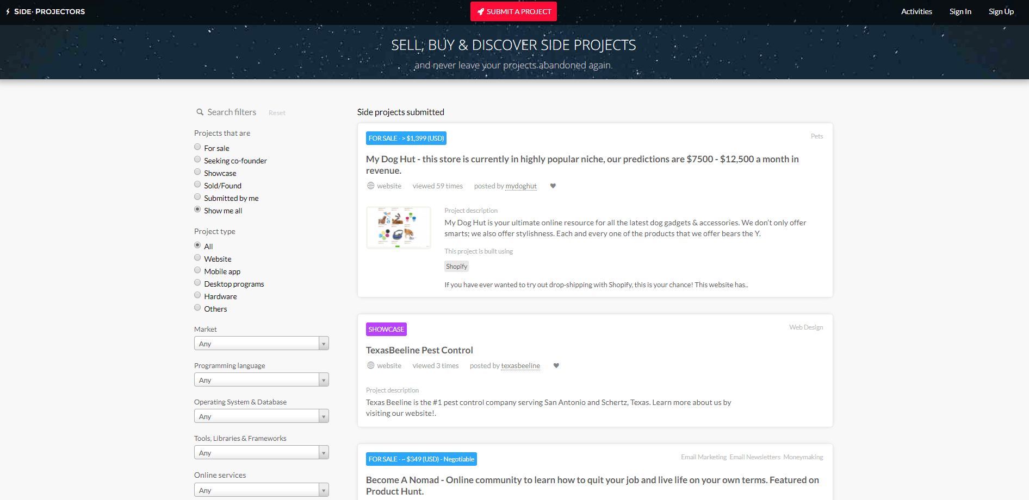1029x500 pixels.
Task: Click the Shopify technology tag
Action: click(x=456, y=267)
